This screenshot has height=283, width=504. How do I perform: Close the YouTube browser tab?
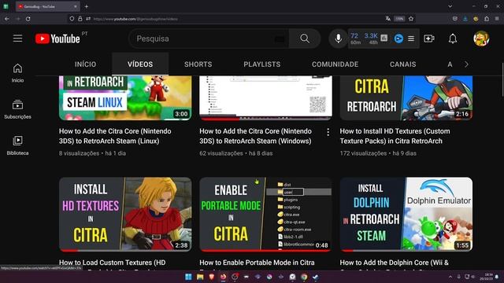(x=76, y=6)
